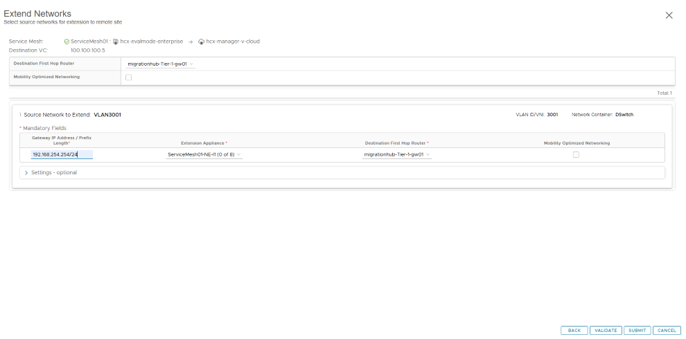This screenshot has width=686, height=339.
Task: Click the DSwitch network container value
Action: pos(624,115)
